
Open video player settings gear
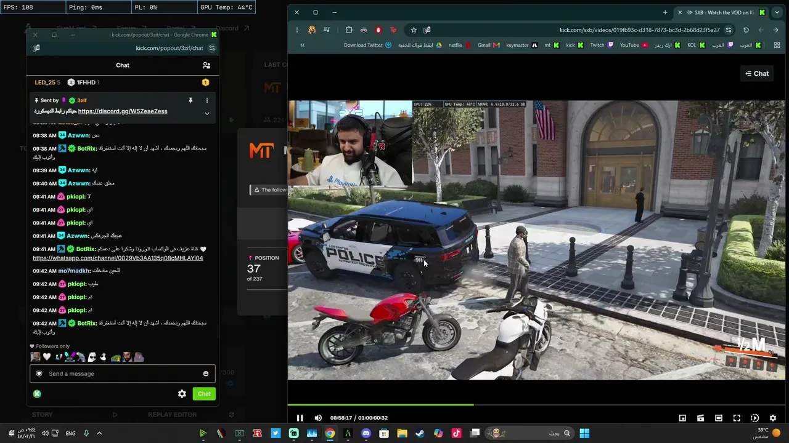(x=773, y=418)
